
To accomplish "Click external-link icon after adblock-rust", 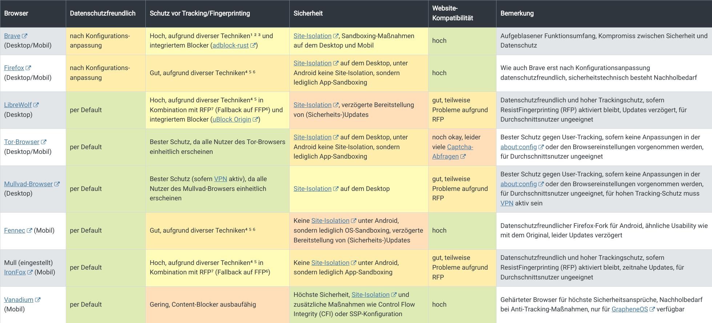I will [253, 45].
